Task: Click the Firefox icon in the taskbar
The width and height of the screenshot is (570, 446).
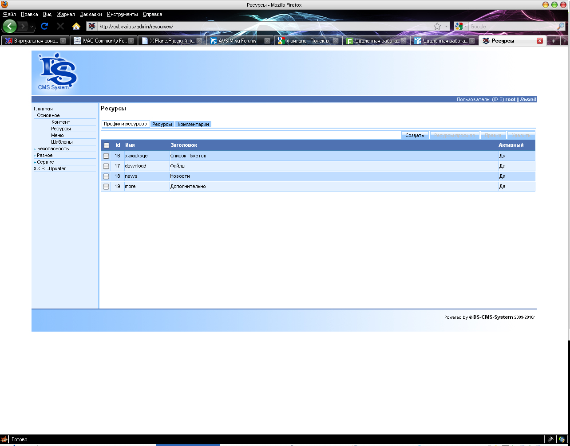Action: click(5, 439)
